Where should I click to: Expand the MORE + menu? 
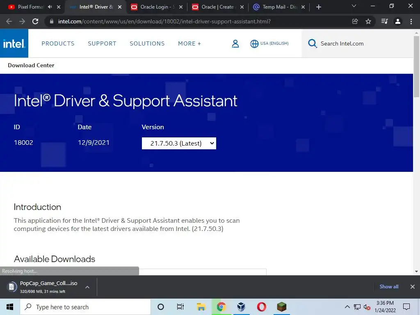[189, 43]
